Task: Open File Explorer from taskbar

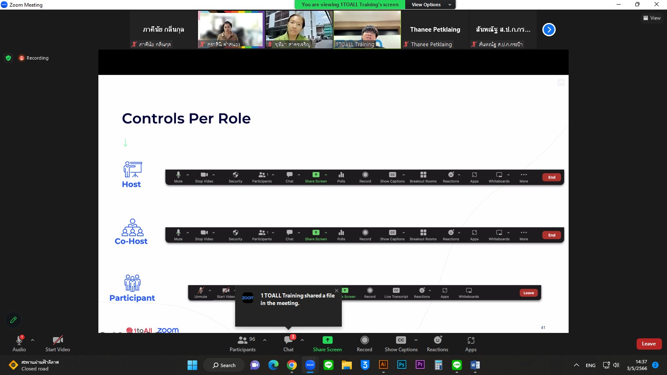Action: (x=347, y=365)
